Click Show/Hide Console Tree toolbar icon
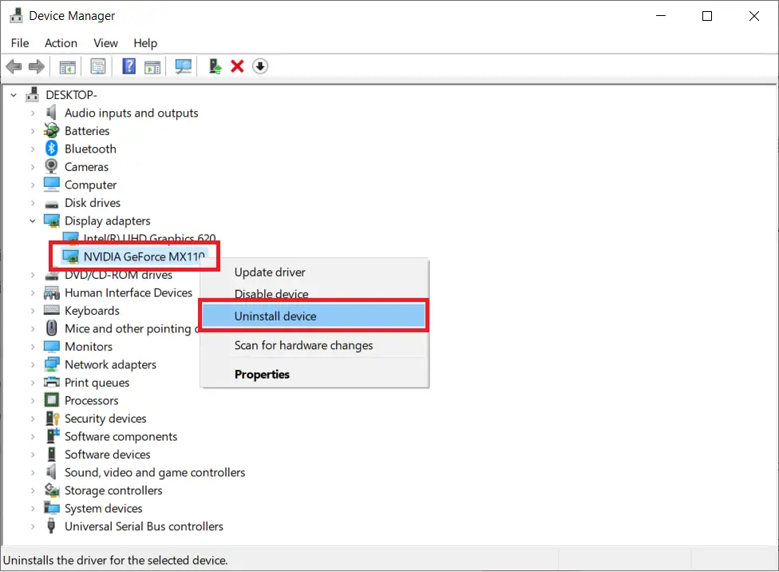This screenshot has height=572, width=779. coord(68,66)
